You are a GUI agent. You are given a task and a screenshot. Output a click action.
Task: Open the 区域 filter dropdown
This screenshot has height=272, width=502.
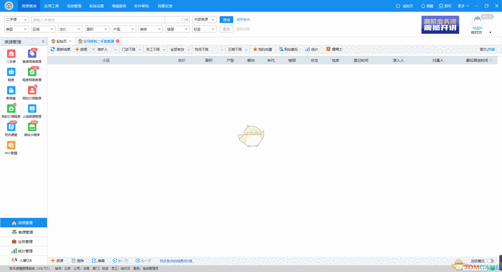pos(43,29)
